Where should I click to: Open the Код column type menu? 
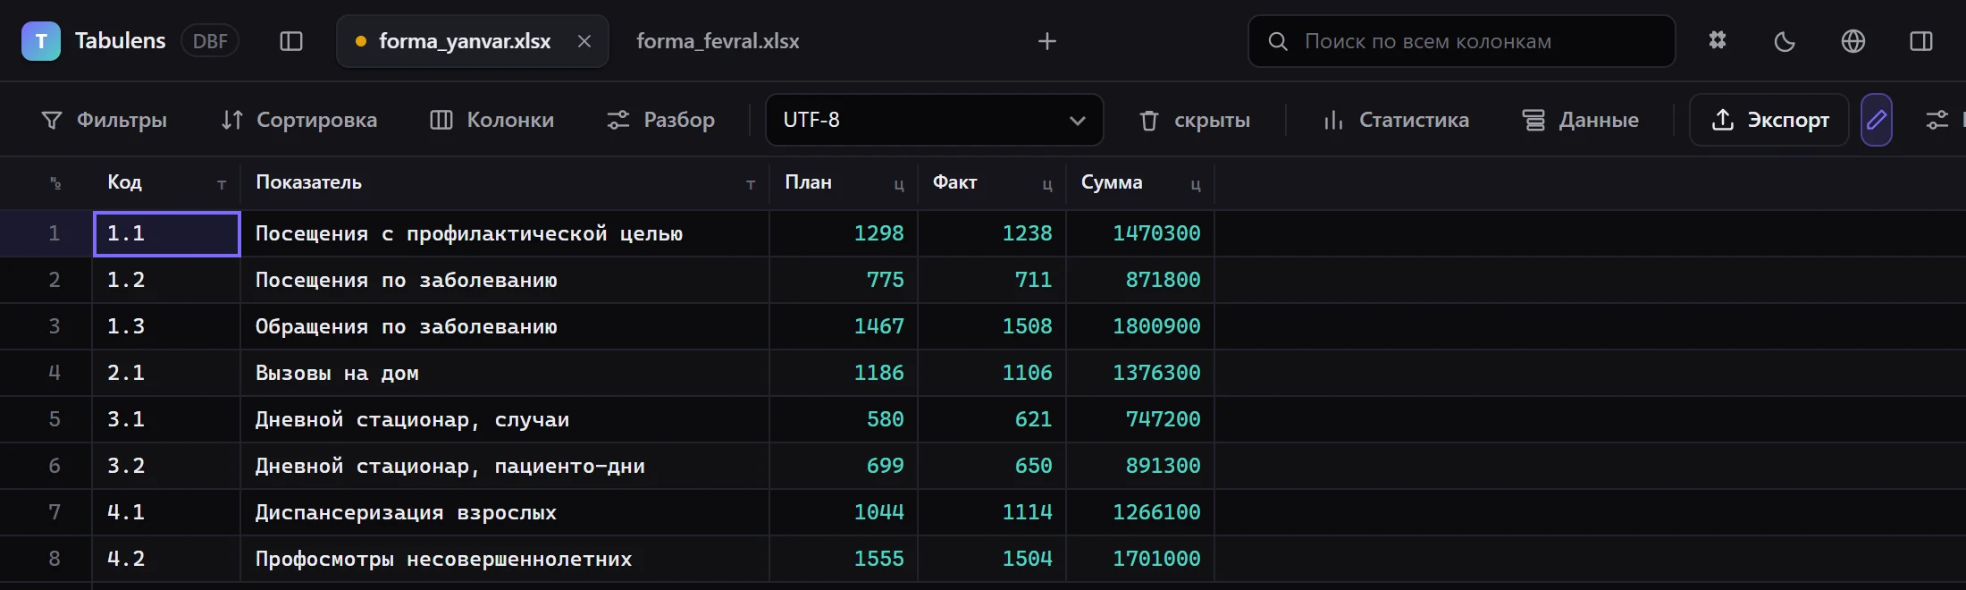coord(222,184)
